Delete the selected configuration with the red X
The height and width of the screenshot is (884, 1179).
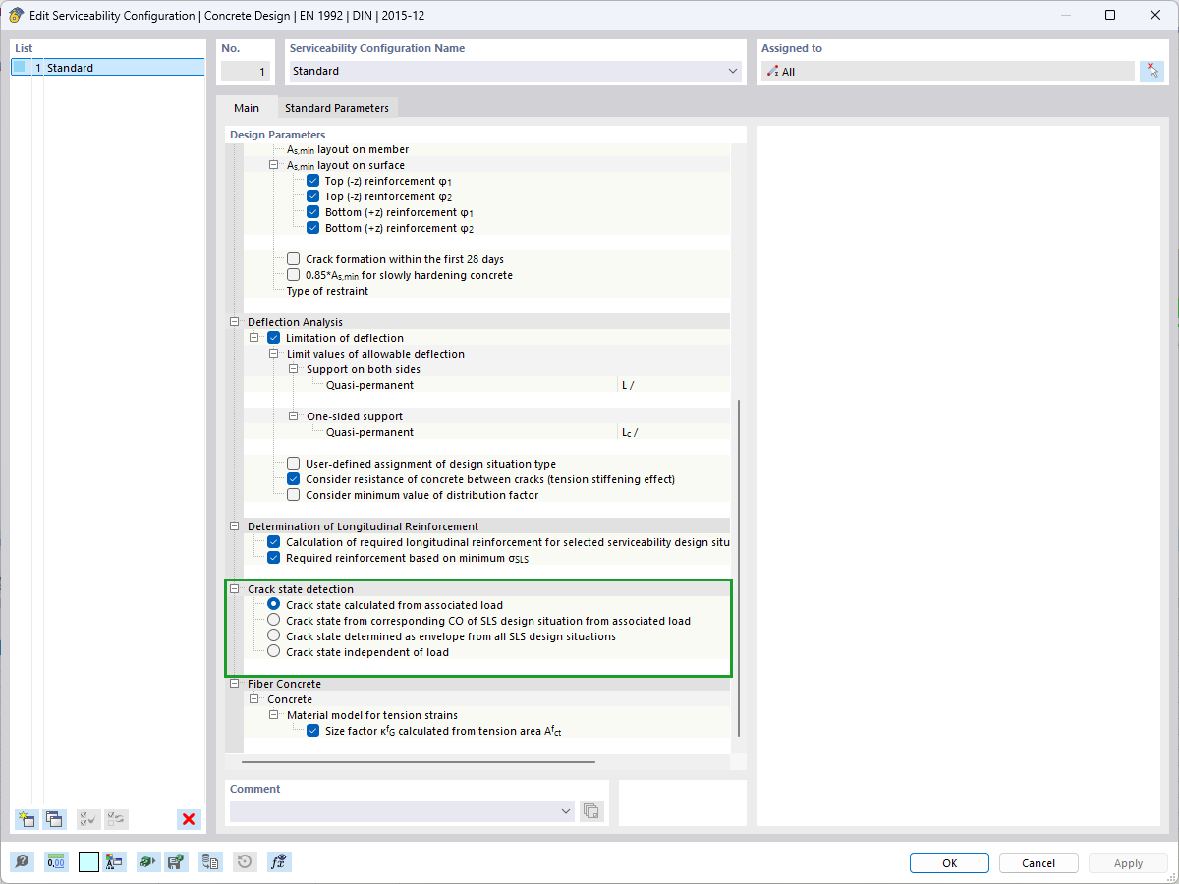pos(189,819)
